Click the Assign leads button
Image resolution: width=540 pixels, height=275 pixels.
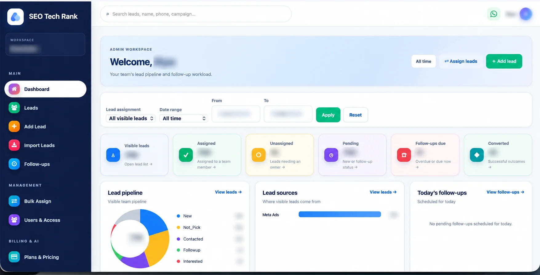(461, 61)
